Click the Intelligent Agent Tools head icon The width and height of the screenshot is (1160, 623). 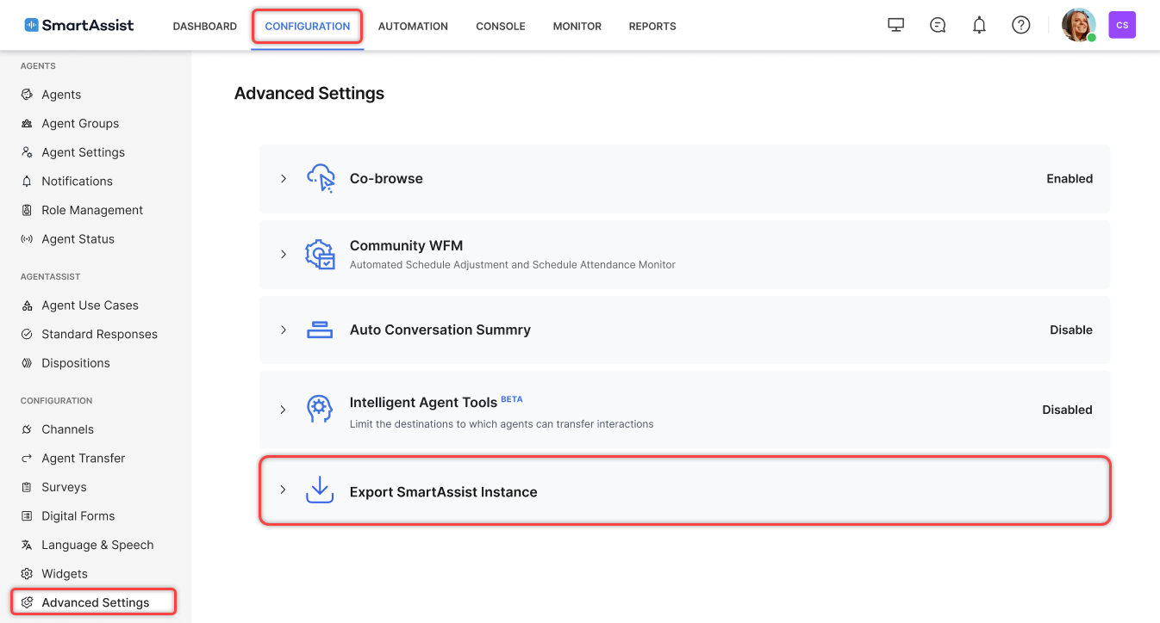point(320,410)
